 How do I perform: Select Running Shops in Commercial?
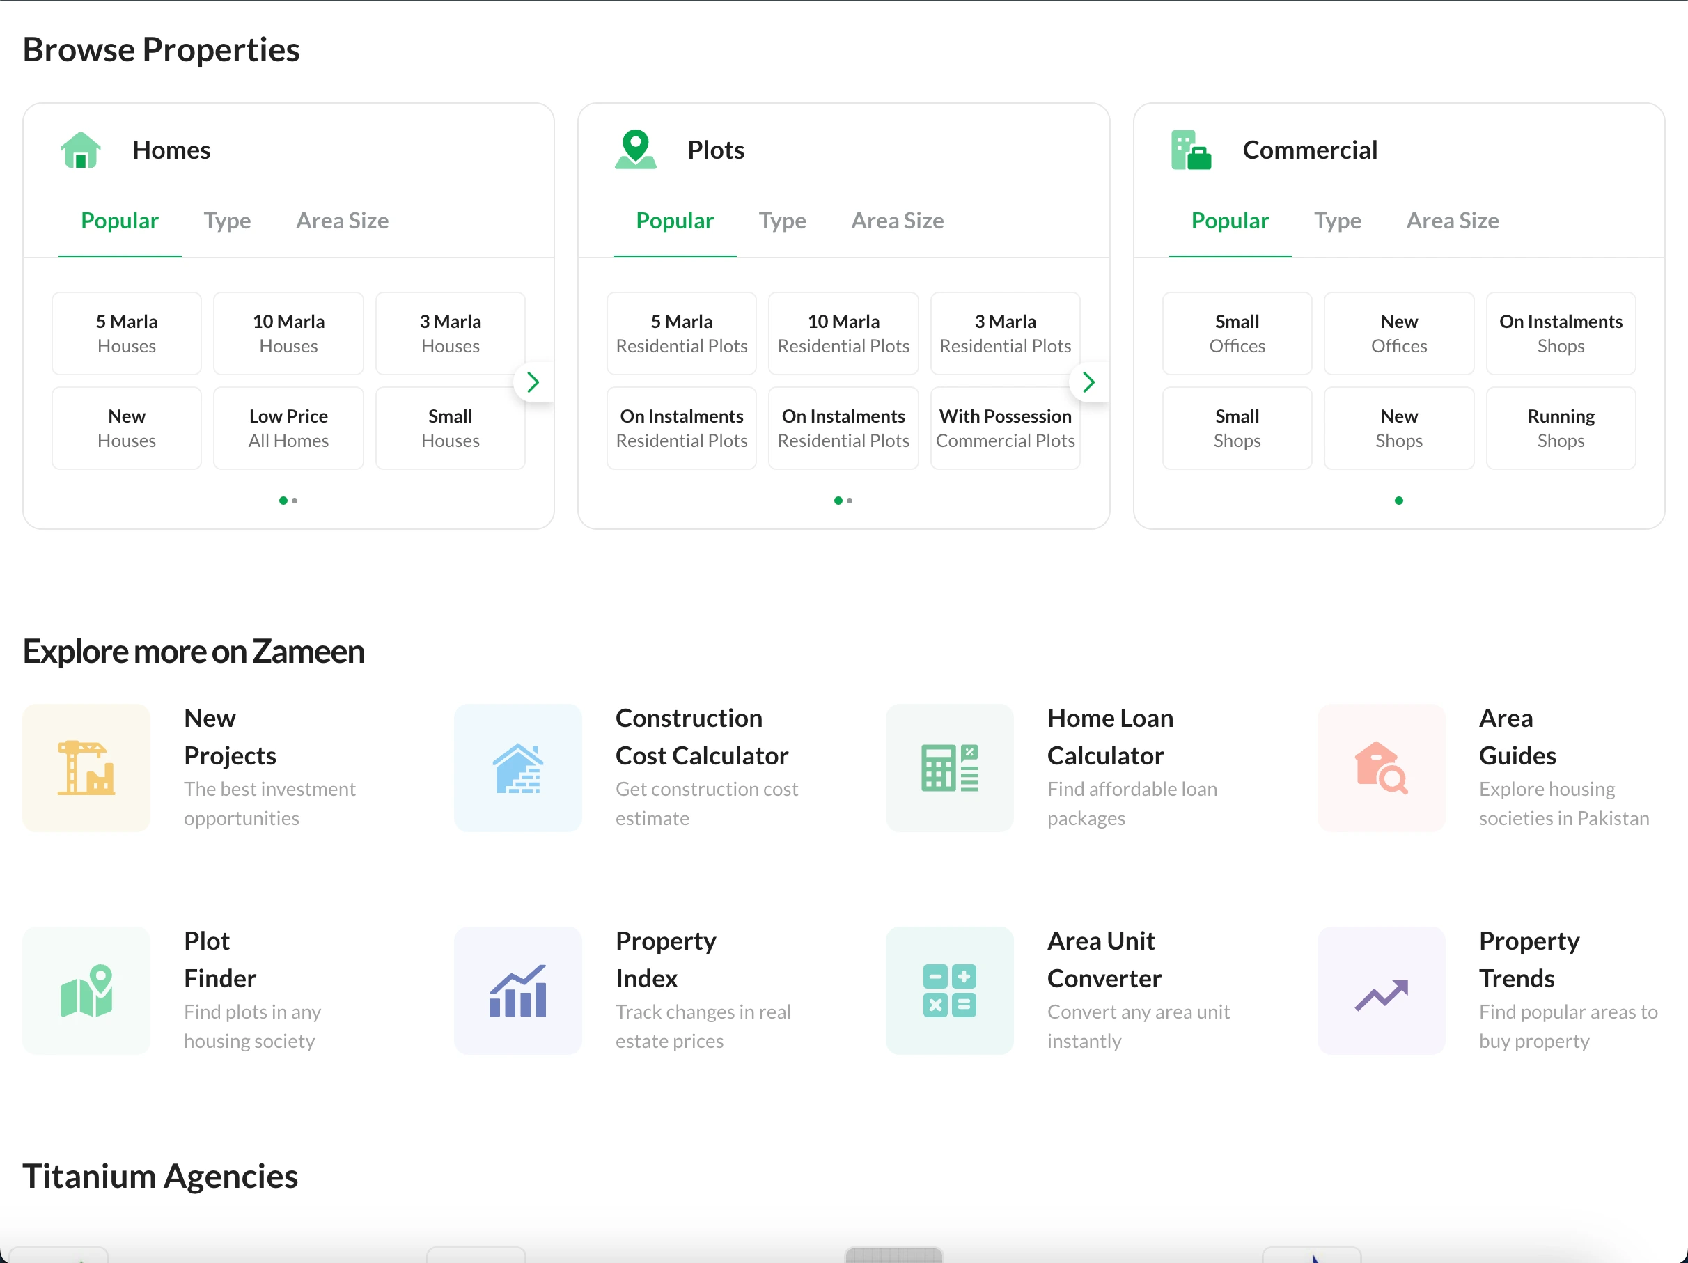click(x=1560, y=428)
